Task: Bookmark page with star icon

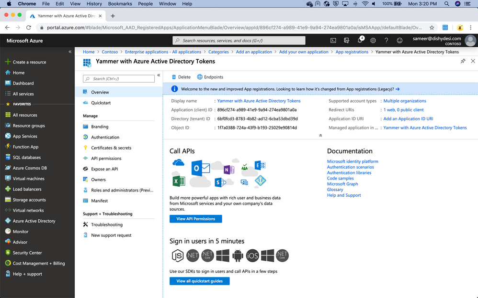Action: [x=432, y=28]
